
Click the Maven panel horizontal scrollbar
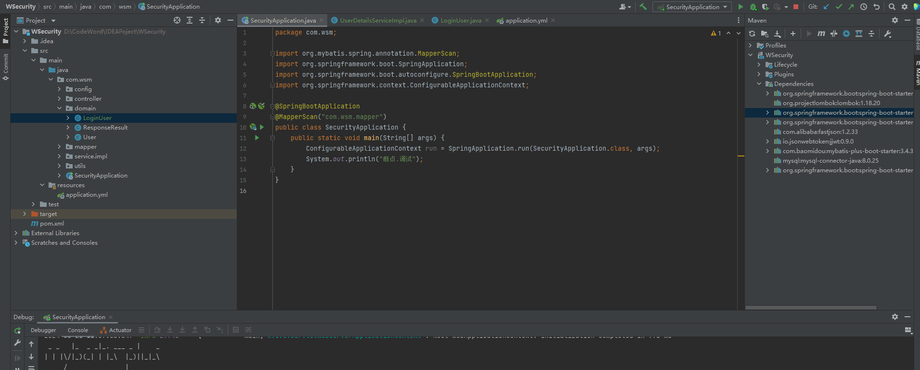tap(811, 308)
